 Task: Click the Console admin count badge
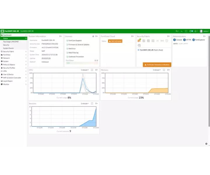[x=174, y=40]
